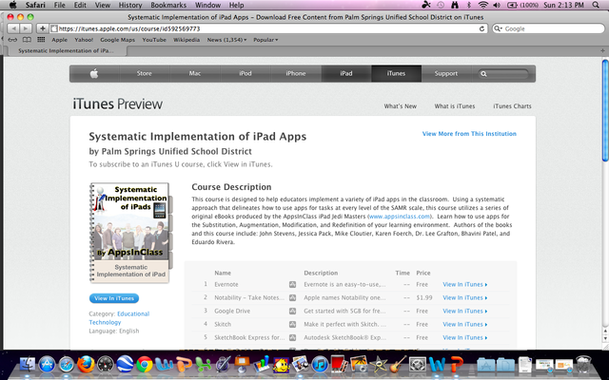Screen dimensions: 609x380
Task: Click the Wi-Fi status icon
Action: 483,5
